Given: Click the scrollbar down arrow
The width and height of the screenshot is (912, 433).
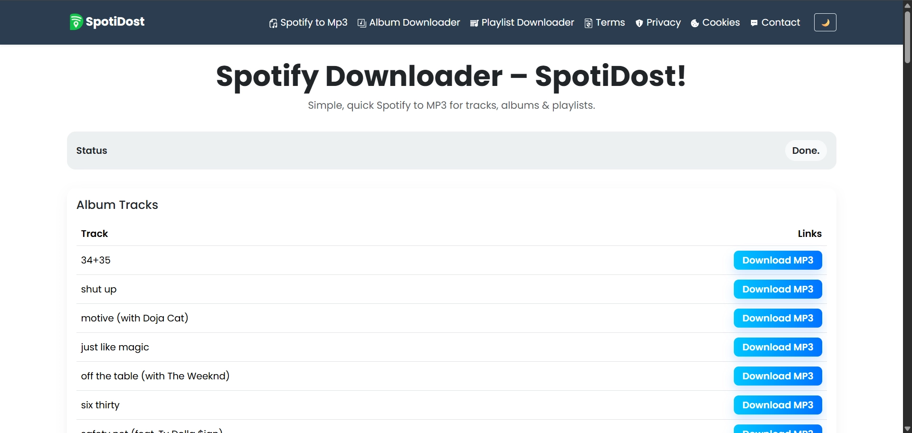Looking at the screenshot, I should click(907, 429).
